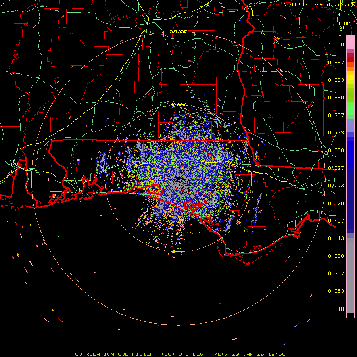Click the "[CC]" legend unit label
This screenshot has width=357, height=357.
click(339, 27)
